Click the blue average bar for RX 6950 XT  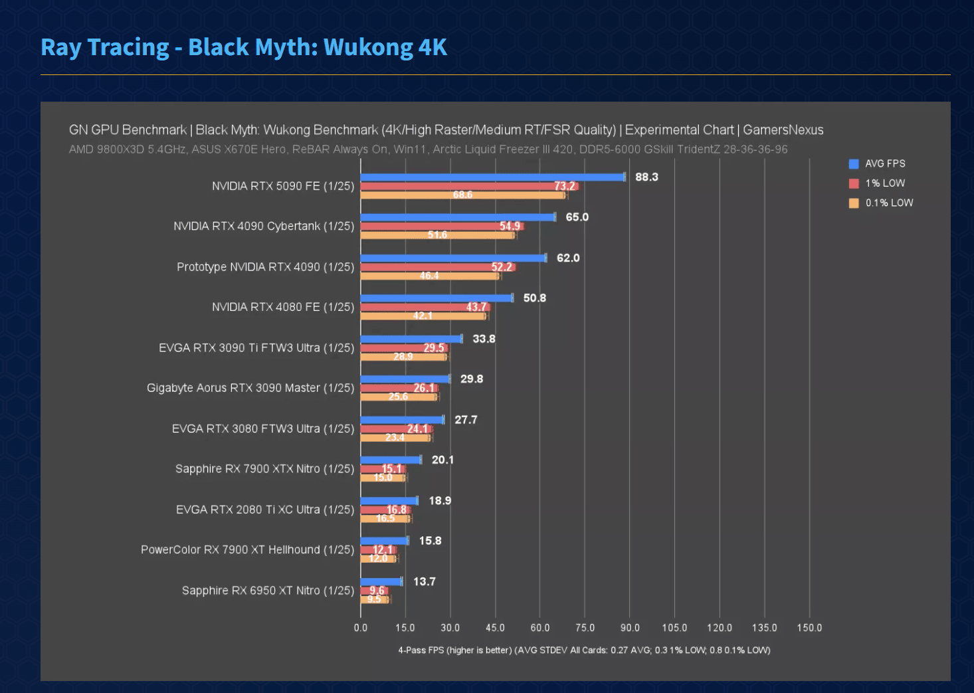click(381, 582)
